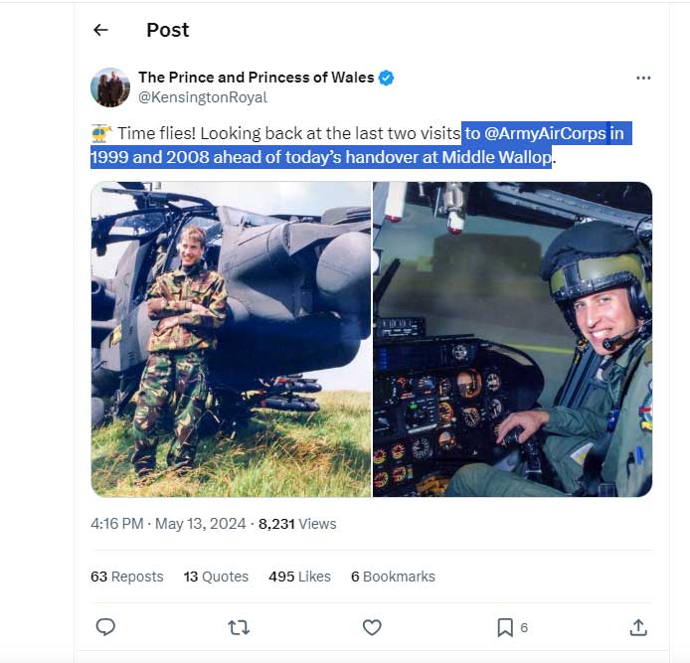Screen dimensions: 690x663
Task: Click the share upload icon
Action: pos(638,627)
